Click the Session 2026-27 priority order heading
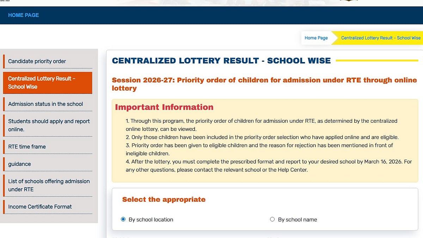 pos(264,84)
